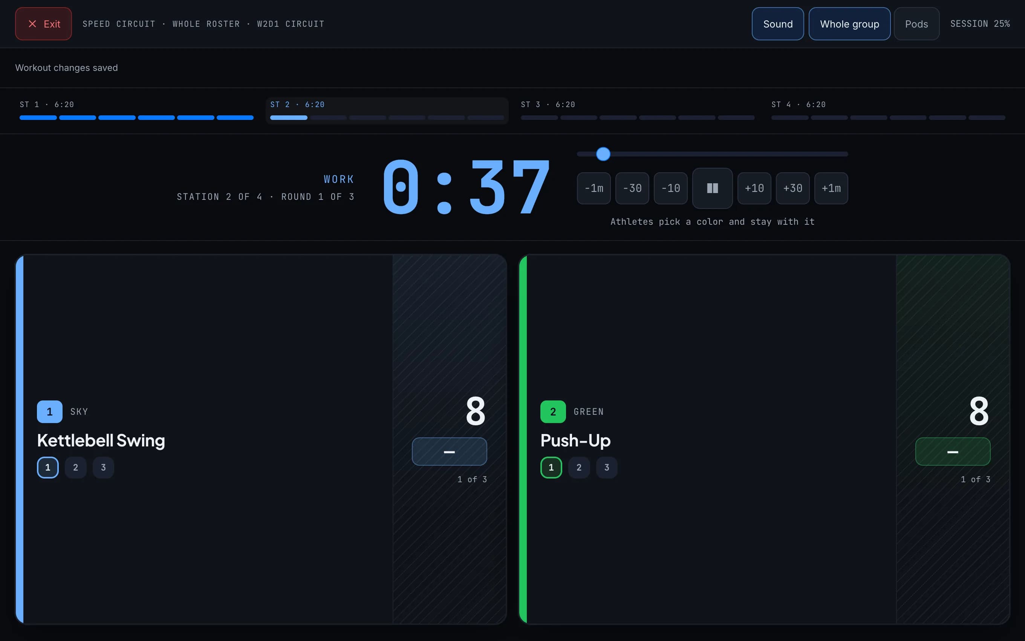
Task: Select the ST 2 station timeline
Action: [387, 110]
